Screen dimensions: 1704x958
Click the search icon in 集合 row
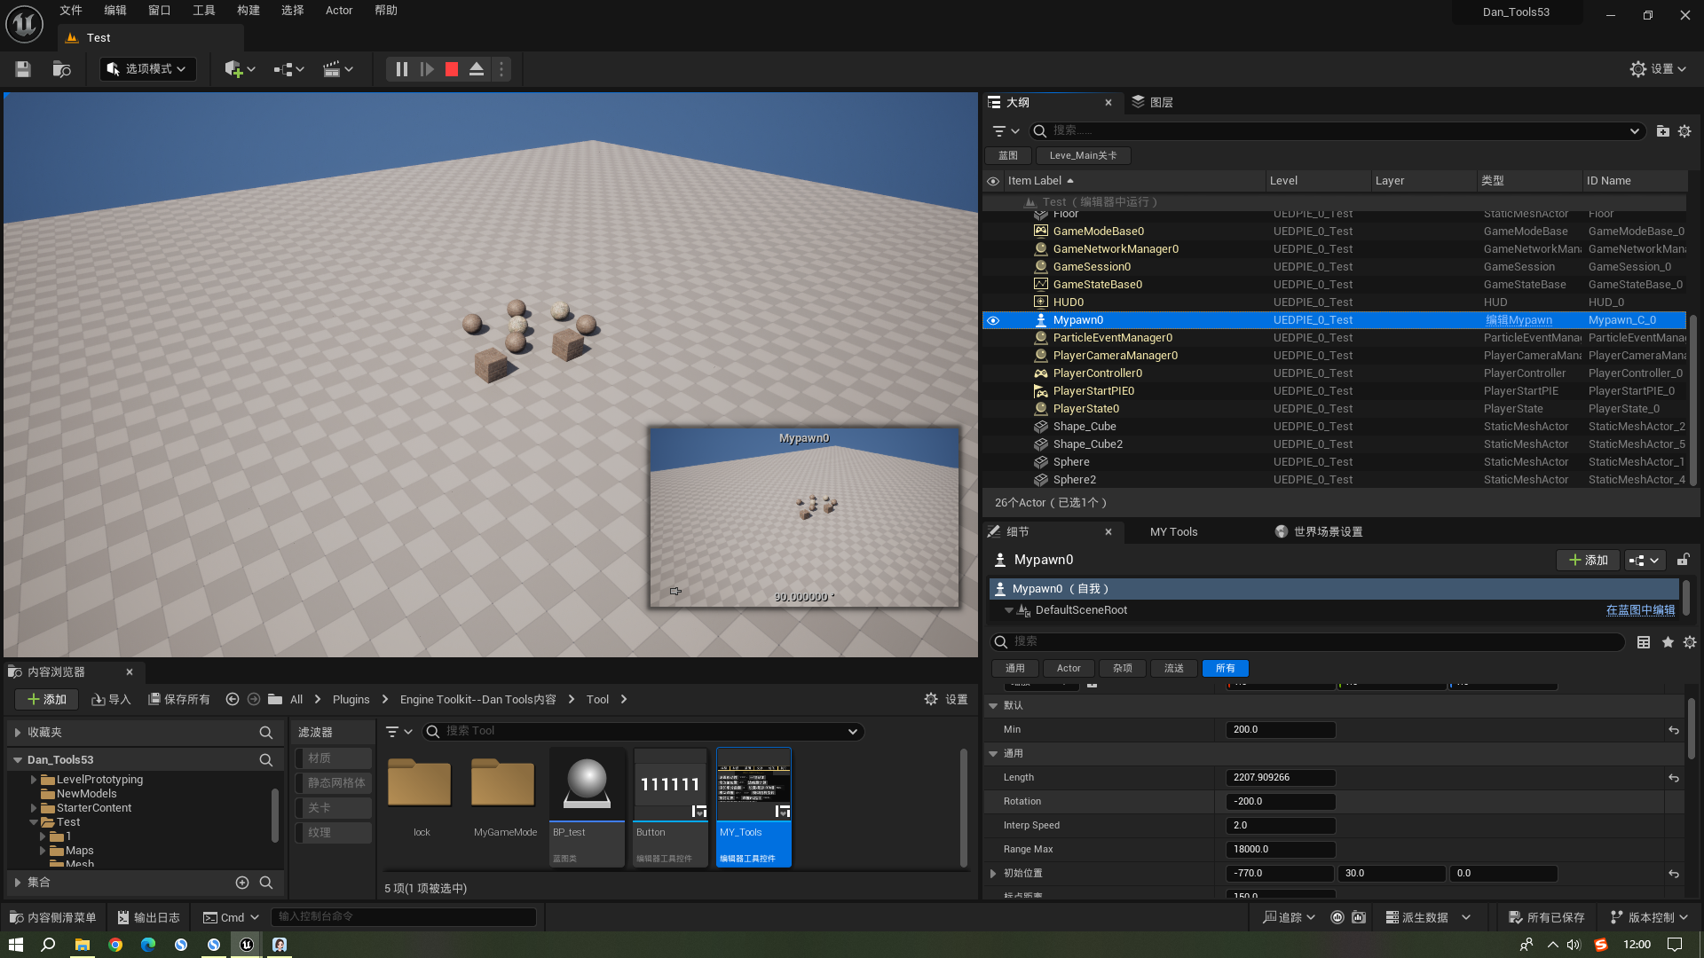pyautogui.click(x=265, y=883)
